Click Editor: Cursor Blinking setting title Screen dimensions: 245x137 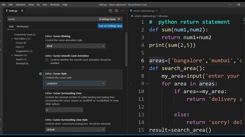point(58,36)
